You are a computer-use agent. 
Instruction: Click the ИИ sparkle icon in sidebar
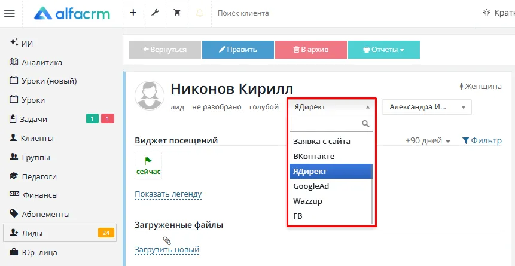pos(14,42)
